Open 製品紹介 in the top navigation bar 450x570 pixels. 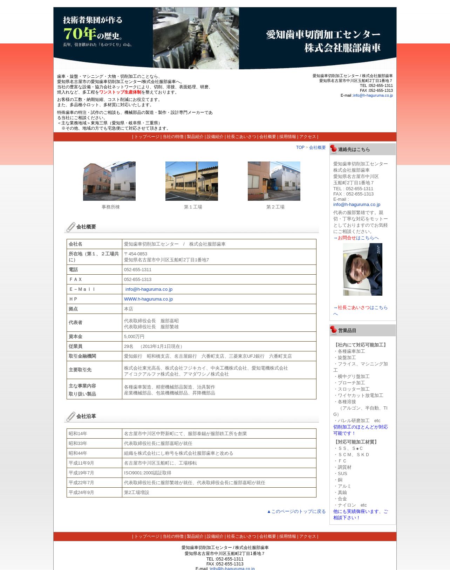(195, 137)
